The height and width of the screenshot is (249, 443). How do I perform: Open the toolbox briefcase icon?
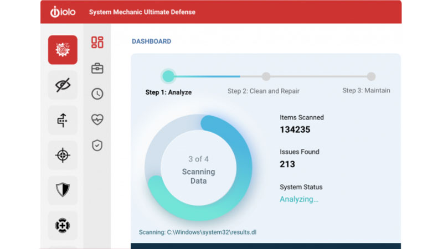click(x=97, y=68)
